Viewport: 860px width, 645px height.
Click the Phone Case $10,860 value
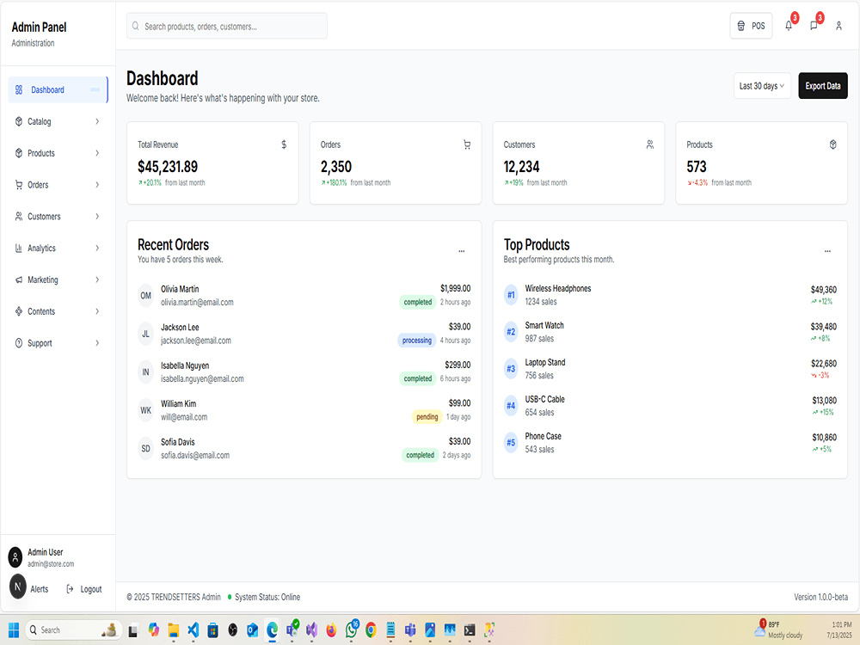pos(825,437)
